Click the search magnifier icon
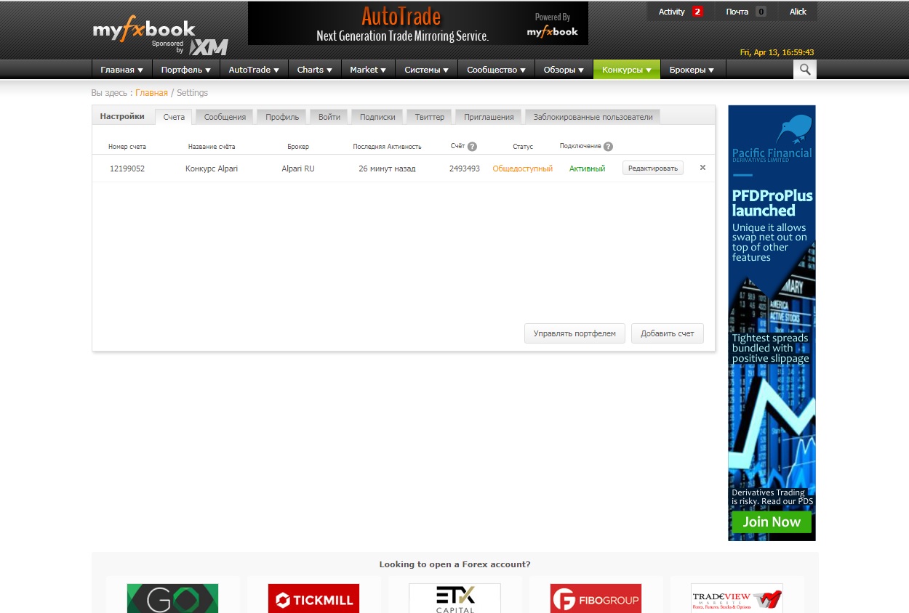The image size is (909, 613). (804, 70)
